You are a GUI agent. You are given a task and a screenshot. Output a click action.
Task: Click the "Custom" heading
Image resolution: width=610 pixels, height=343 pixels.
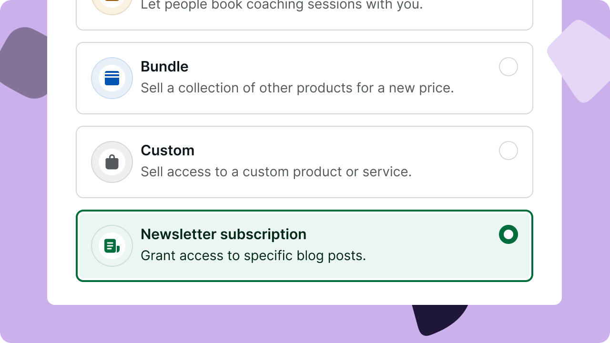168,151
